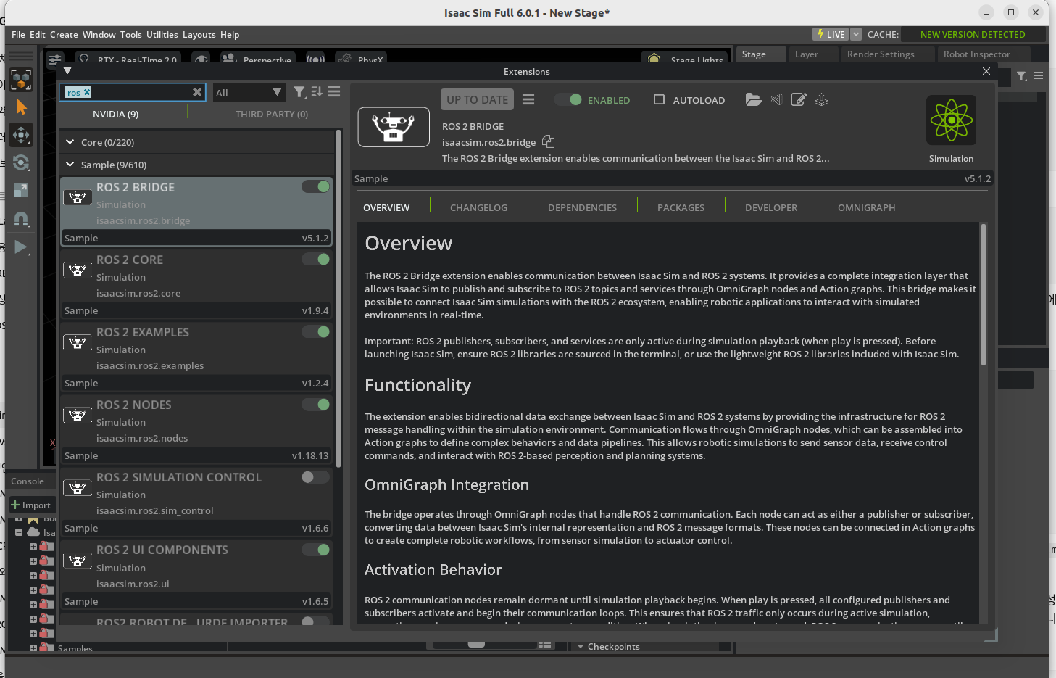This screenshot has height=678, width=1056.
Task: Click the Simulation category atom icon
Action: [x=951, y=120]
